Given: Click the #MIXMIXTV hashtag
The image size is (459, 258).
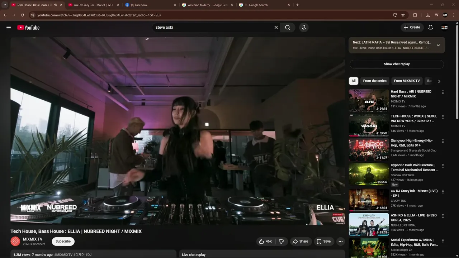Looking at the screenshot, I should coord(63,255).
